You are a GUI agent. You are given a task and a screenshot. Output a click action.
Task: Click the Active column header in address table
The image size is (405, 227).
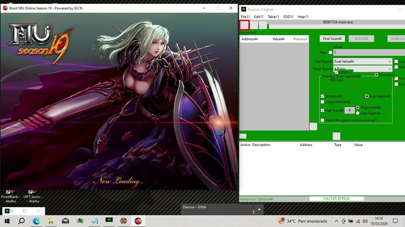pos(245,145)
